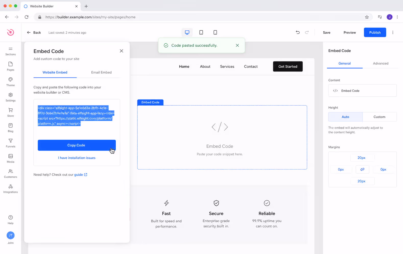
Task: Select the Website Embed tab
Action: (55, 72)
